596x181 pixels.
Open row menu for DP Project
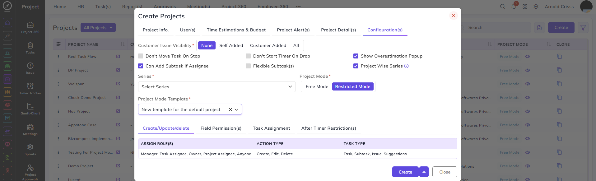(x=58, y=70)
